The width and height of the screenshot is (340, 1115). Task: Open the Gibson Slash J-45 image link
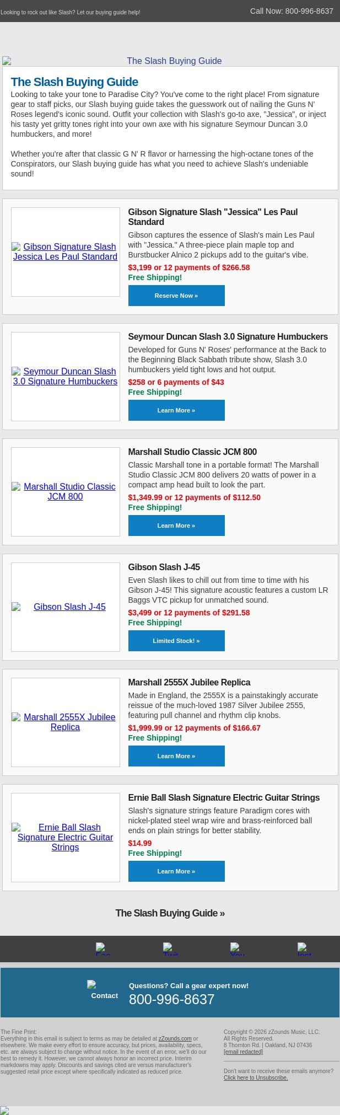pos(65,607)
